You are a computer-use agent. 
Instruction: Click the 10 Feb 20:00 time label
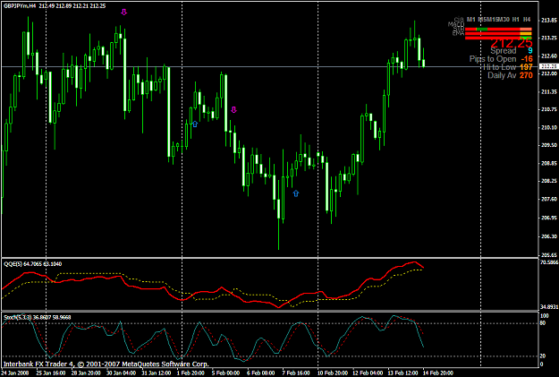click(x=333, y=373)
